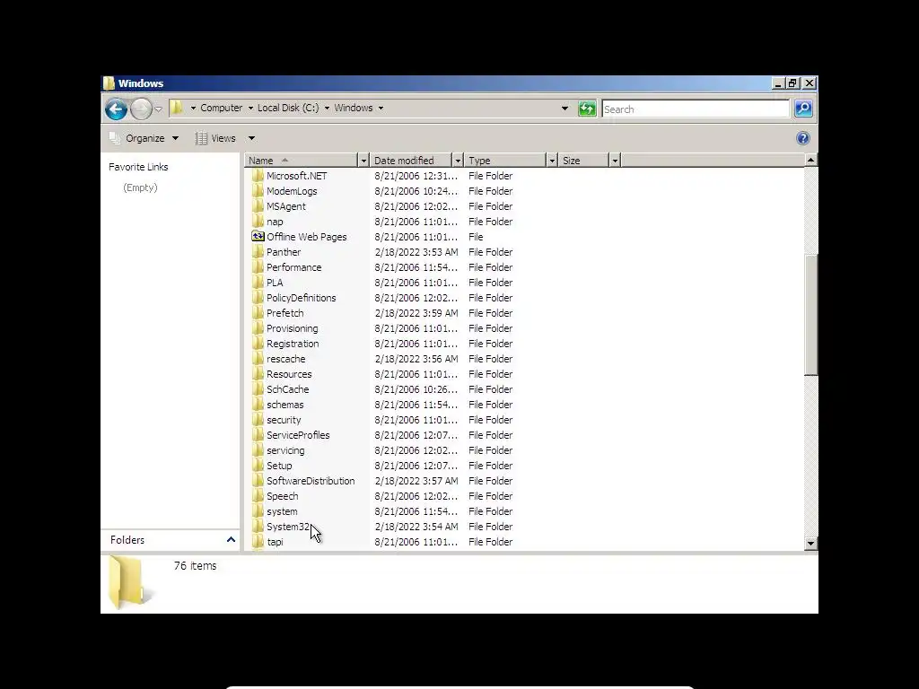The height and width of the screenshot is (689, 919).
Task: Open the address bar history dropdown
Action: [x=565, y=109]
